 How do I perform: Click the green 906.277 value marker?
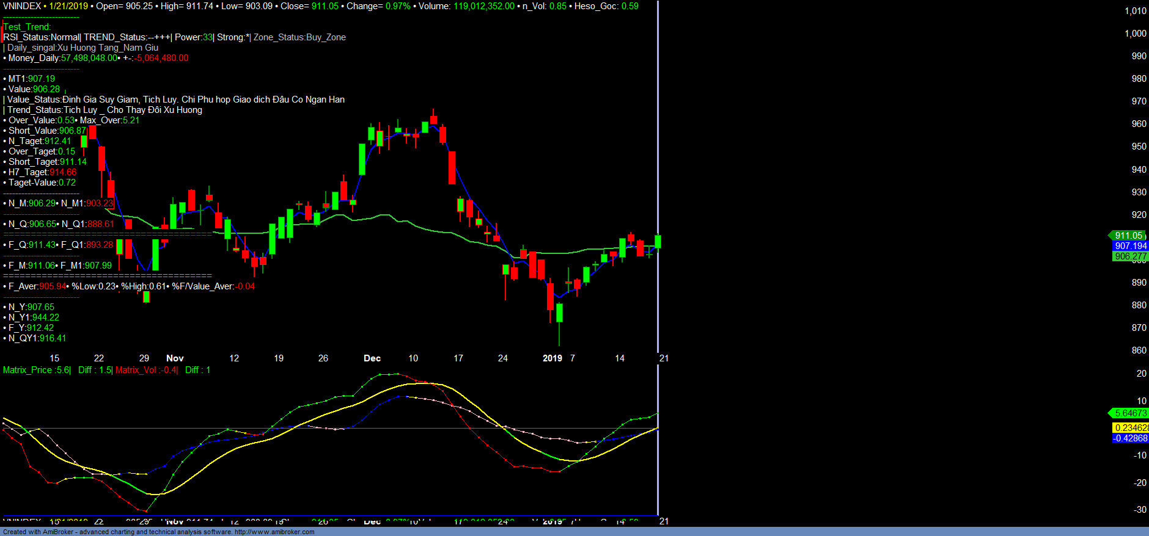pyautogui.click(x=1130, y=256)
